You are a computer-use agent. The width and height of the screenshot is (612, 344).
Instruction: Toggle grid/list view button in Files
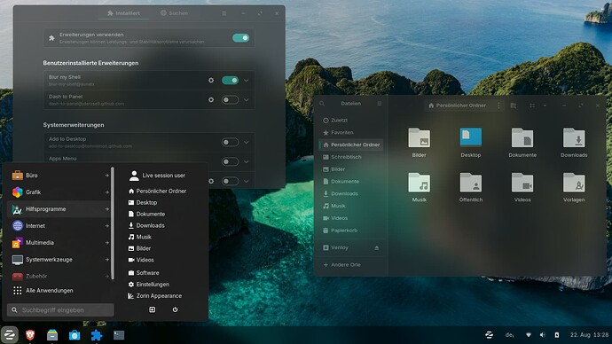[532, 106]
